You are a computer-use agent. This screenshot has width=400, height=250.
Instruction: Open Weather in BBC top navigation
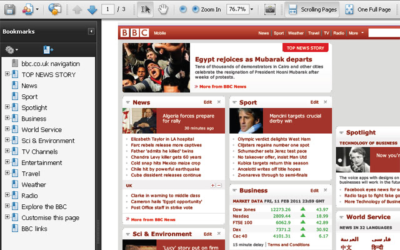click(296, 33)
